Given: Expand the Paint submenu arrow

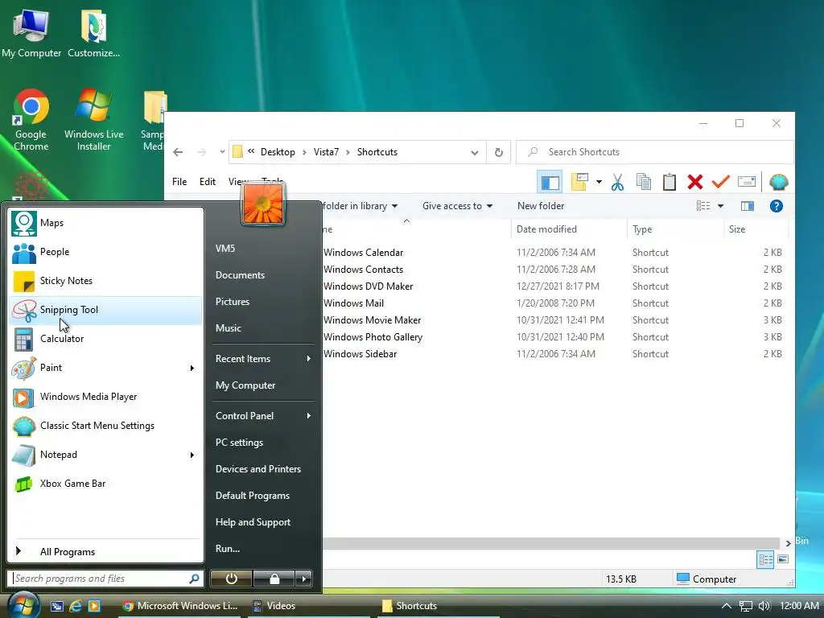Looking at the screenshot, I should coord(192,368).
